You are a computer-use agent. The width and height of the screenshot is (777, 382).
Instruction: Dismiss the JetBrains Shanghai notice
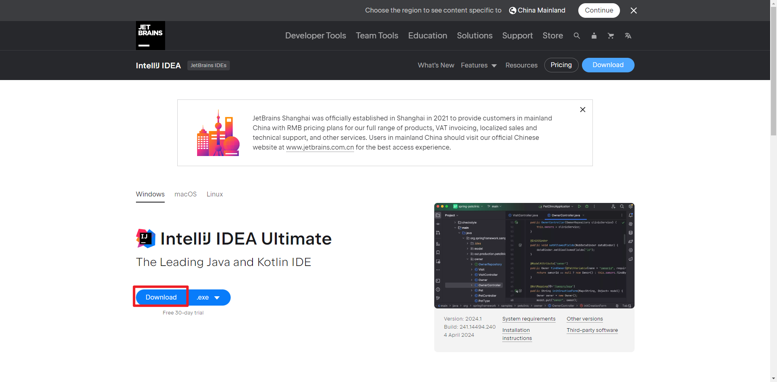582,109
